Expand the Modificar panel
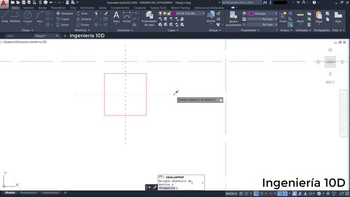The height and width of the screenshot is (197, 350). [x=82, y=30]
